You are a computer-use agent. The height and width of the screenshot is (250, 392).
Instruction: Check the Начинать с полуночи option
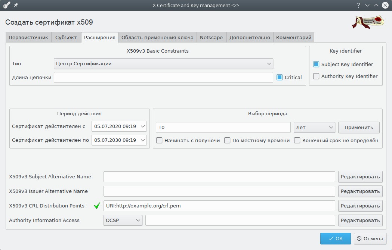pos(159,141)
